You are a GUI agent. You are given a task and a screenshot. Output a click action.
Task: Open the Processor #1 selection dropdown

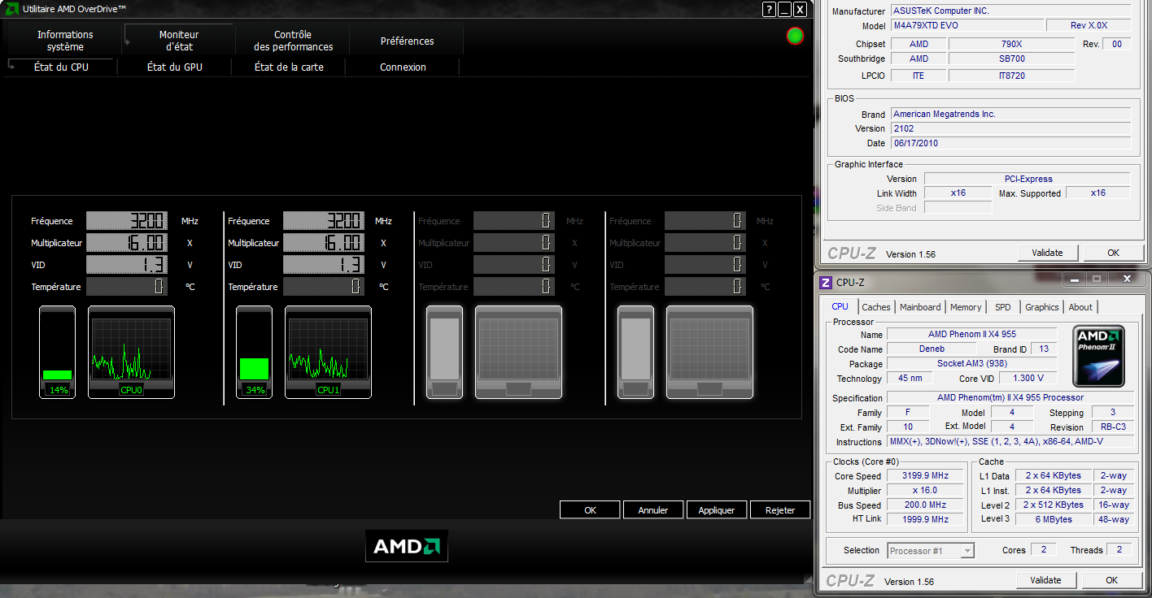point(931,551)
